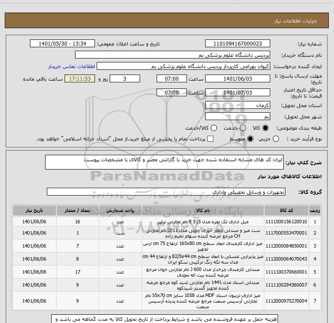Select the خدمت radio button
The width and height of the screenshot is (334, 323).
(243, 128)
